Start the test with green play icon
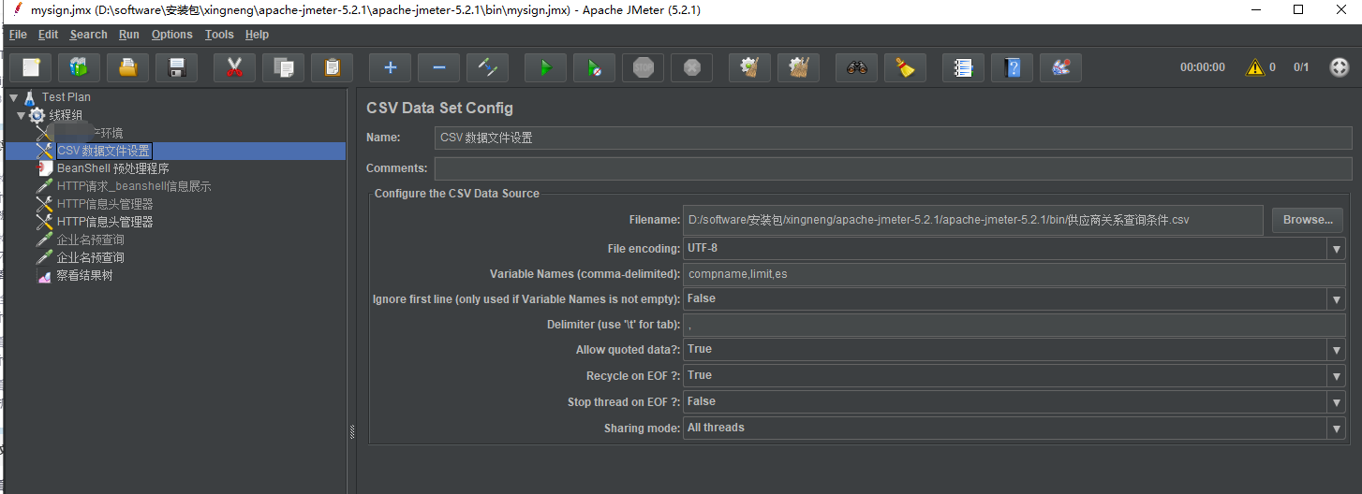The height and width of the screenshot is (494, 1362). (x=545, y=67)
